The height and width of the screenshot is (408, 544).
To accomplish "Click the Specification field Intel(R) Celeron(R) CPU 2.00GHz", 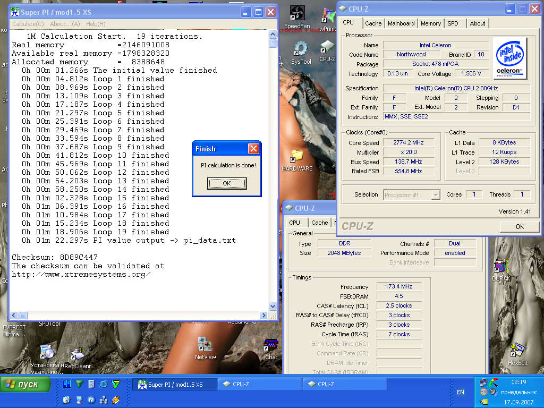I will pos(456,88).
